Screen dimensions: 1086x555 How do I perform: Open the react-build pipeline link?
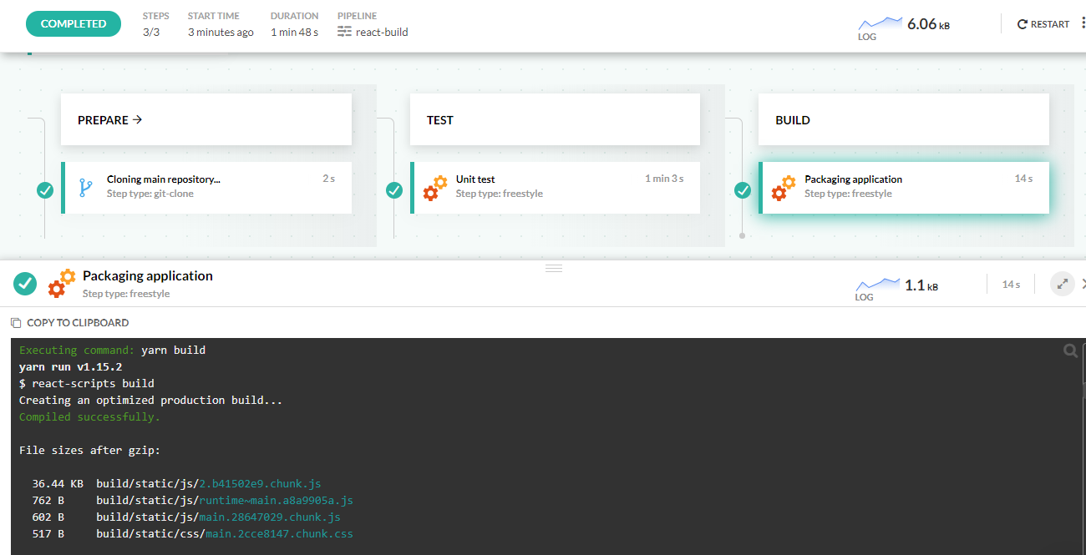(x=381, y=32)
